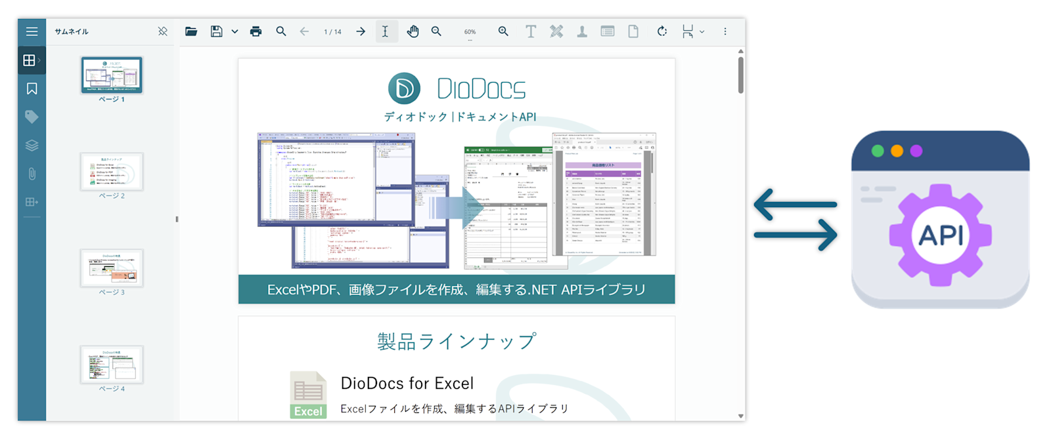Screen dimensions: 1051x440
Task: Open the bookmarks panel in sidebar
Action: (x=32, y=89)
